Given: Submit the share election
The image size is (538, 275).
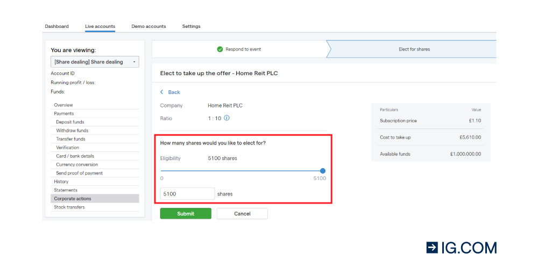Looking at the screenshot, I should coord(186,214).
